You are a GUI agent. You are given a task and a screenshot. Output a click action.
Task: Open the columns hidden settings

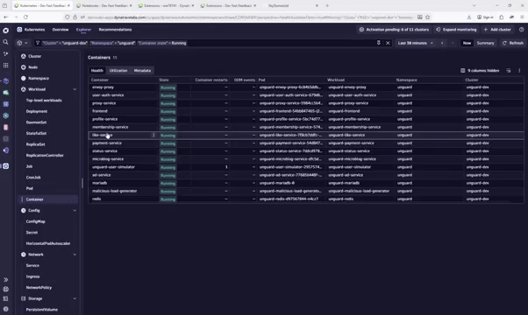click(480, 71)
